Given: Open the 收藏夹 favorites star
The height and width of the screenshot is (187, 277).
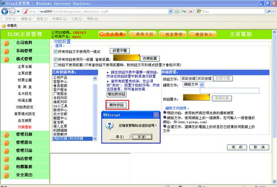Looking at the screenshot, I should point(4,25).
